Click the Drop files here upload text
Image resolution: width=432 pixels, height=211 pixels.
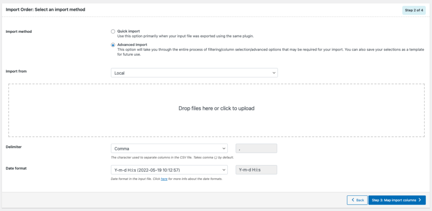[x=216, y=108]
